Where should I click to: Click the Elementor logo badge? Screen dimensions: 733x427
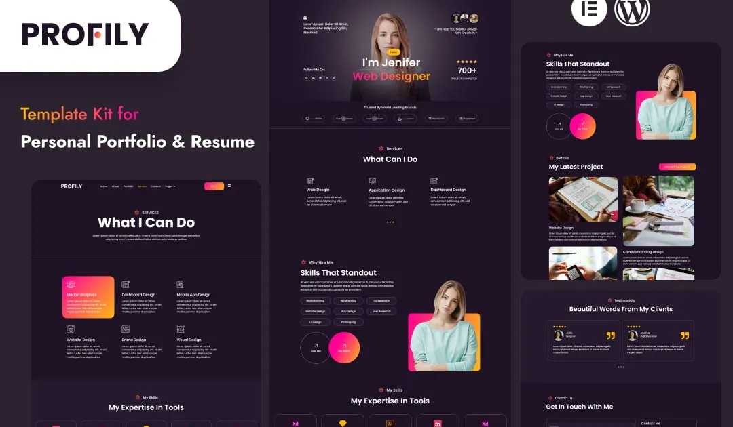point(589,12)
